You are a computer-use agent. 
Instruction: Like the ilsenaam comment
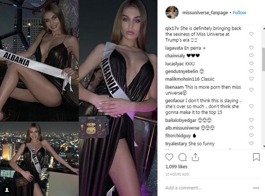pyautogui.click(x=251, y=90)
